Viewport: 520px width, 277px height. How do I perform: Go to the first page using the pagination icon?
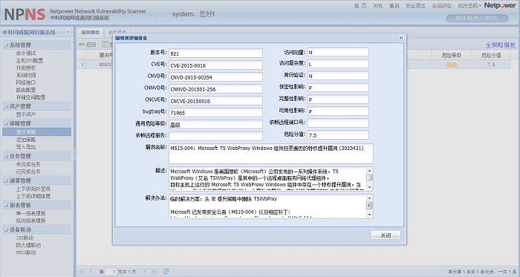(82, 271)
